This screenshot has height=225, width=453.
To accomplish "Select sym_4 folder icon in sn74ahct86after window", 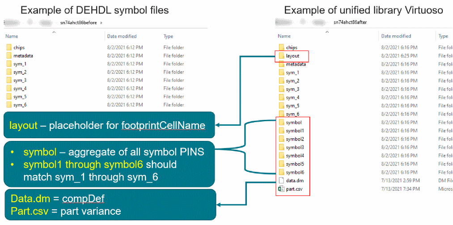I will click(281, 98).
